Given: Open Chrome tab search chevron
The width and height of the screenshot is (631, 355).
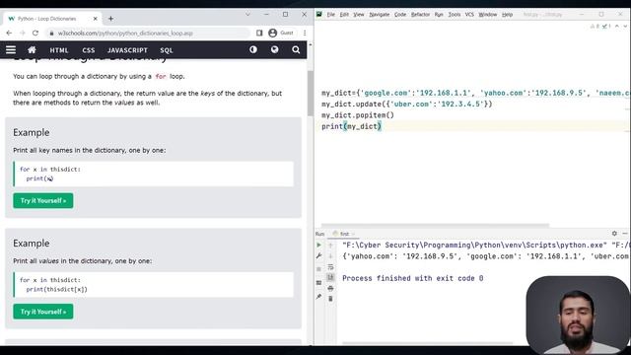Looking at the screenshot, I should (x=247, y=14).
